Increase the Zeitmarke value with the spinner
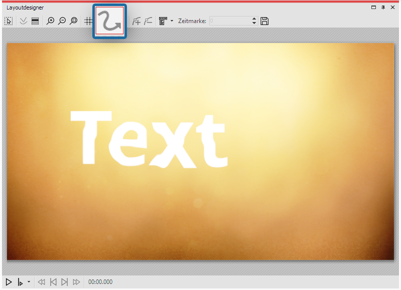 (254, 19)
